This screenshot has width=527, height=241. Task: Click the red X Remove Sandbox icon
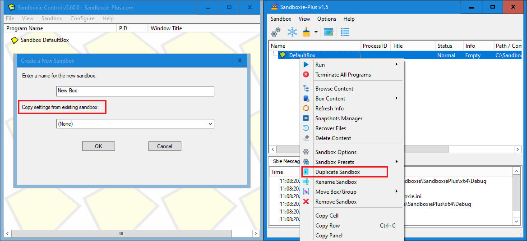coord(306,202)
